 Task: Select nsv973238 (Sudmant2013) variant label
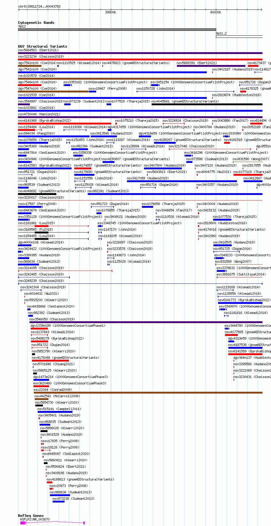73,499
